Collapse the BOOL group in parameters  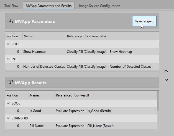(x=8, y=44)
